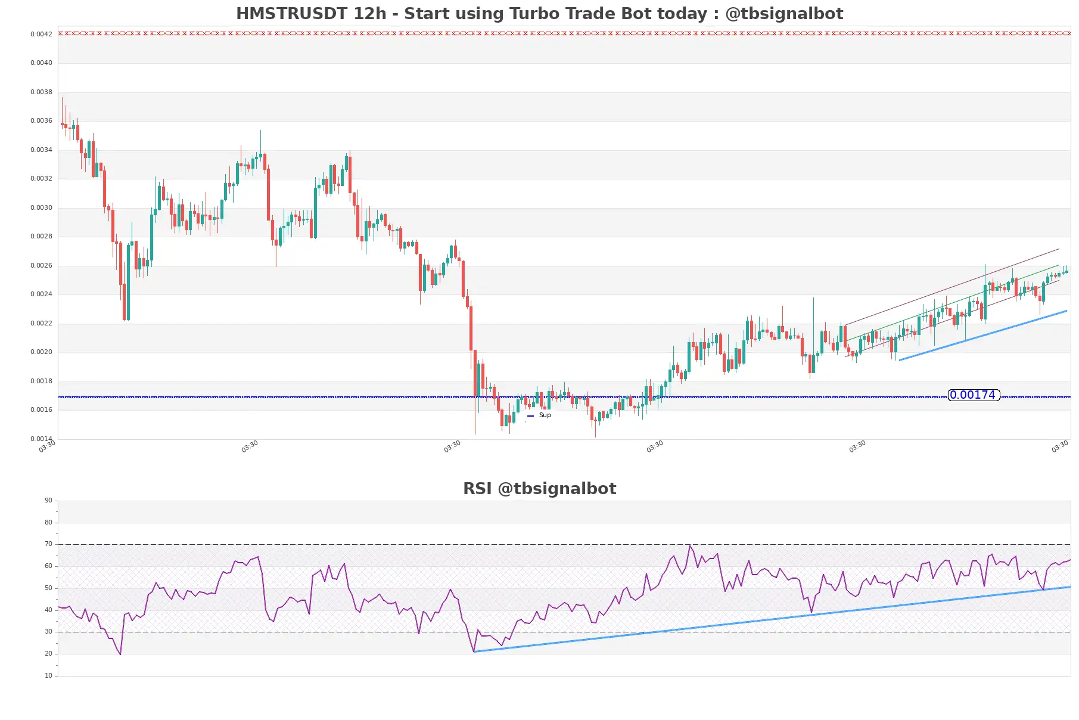
Task: Click the 0.0016 price axis label
Action: (41, 409)
